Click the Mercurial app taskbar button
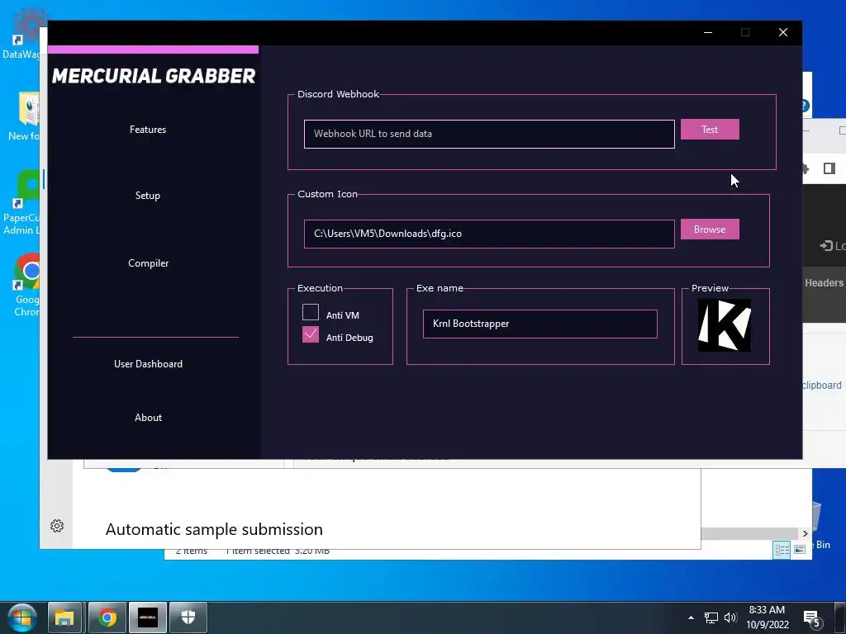Screen dimensions: 846x634 [x=148, y=617]
